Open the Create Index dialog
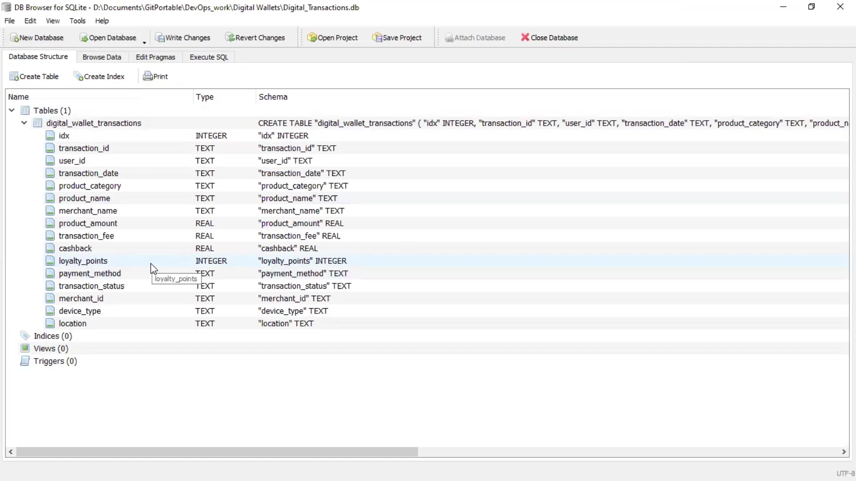This screenshot has height=481, width=856. pos(99,76)
